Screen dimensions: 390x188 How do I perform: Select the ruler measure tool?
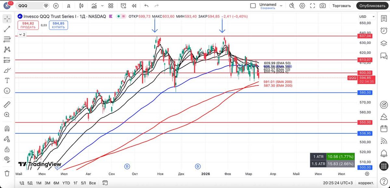[x=7, y=104]
